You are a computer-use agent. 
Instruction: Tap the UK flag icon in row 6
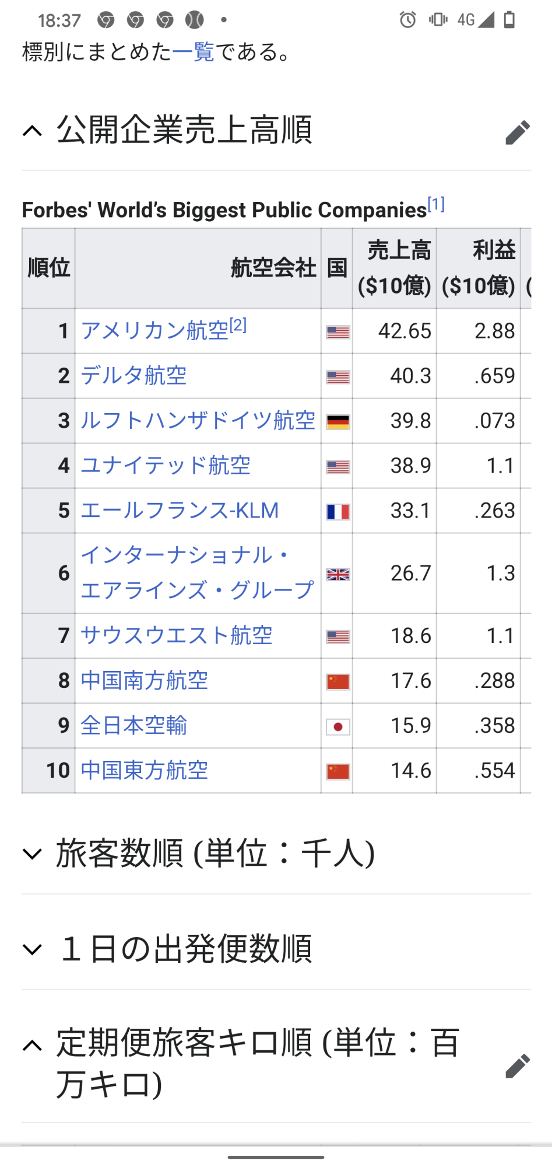click(x=337, y=574)
